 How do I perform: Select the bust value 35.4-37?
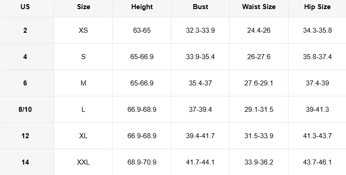point(201,83)
